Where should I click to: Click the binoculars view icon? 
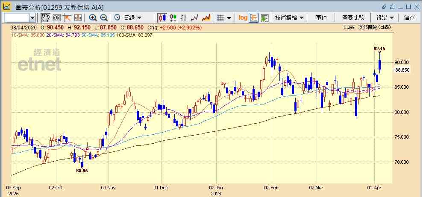pos(57,18)
